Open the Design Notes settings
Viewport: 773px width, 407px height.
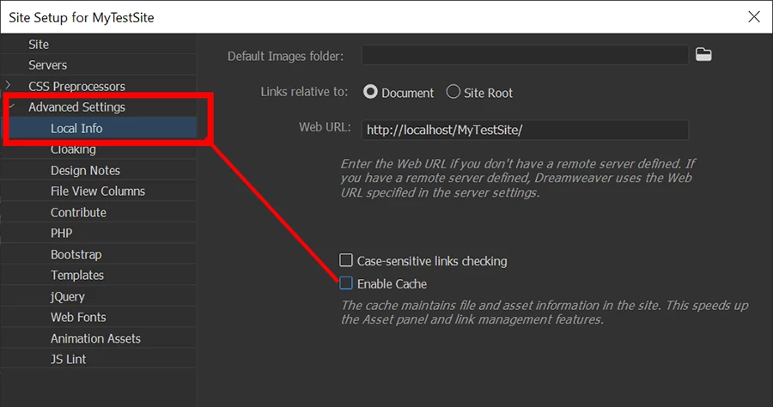pos(85,171)
